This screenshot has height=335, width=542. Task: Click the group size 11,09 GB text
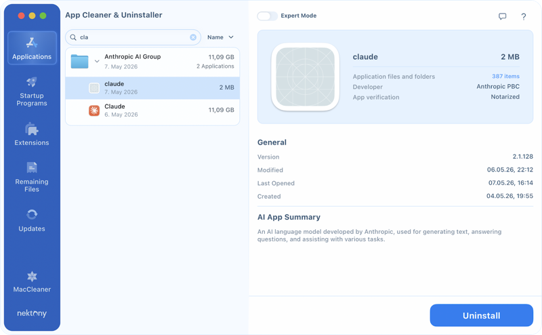pyautogui.click(x=221, y=57)
